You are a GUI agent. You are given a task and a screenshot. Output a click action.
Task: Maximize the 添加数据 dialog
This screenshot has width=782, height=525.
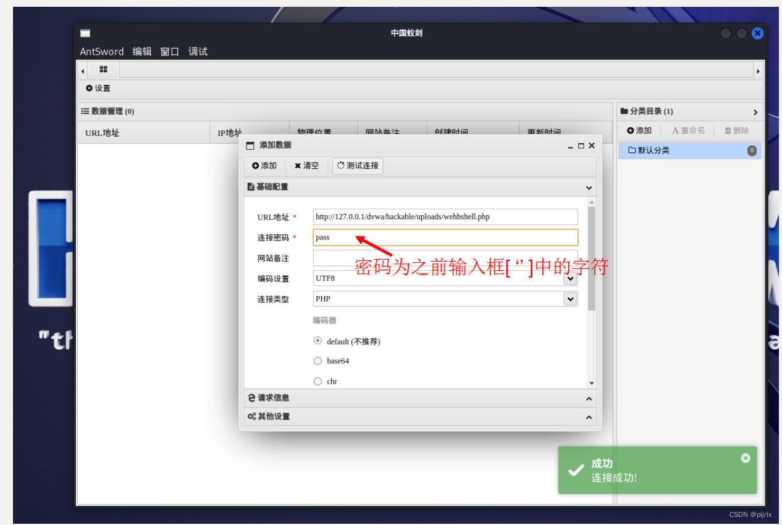tap(581, 146)
